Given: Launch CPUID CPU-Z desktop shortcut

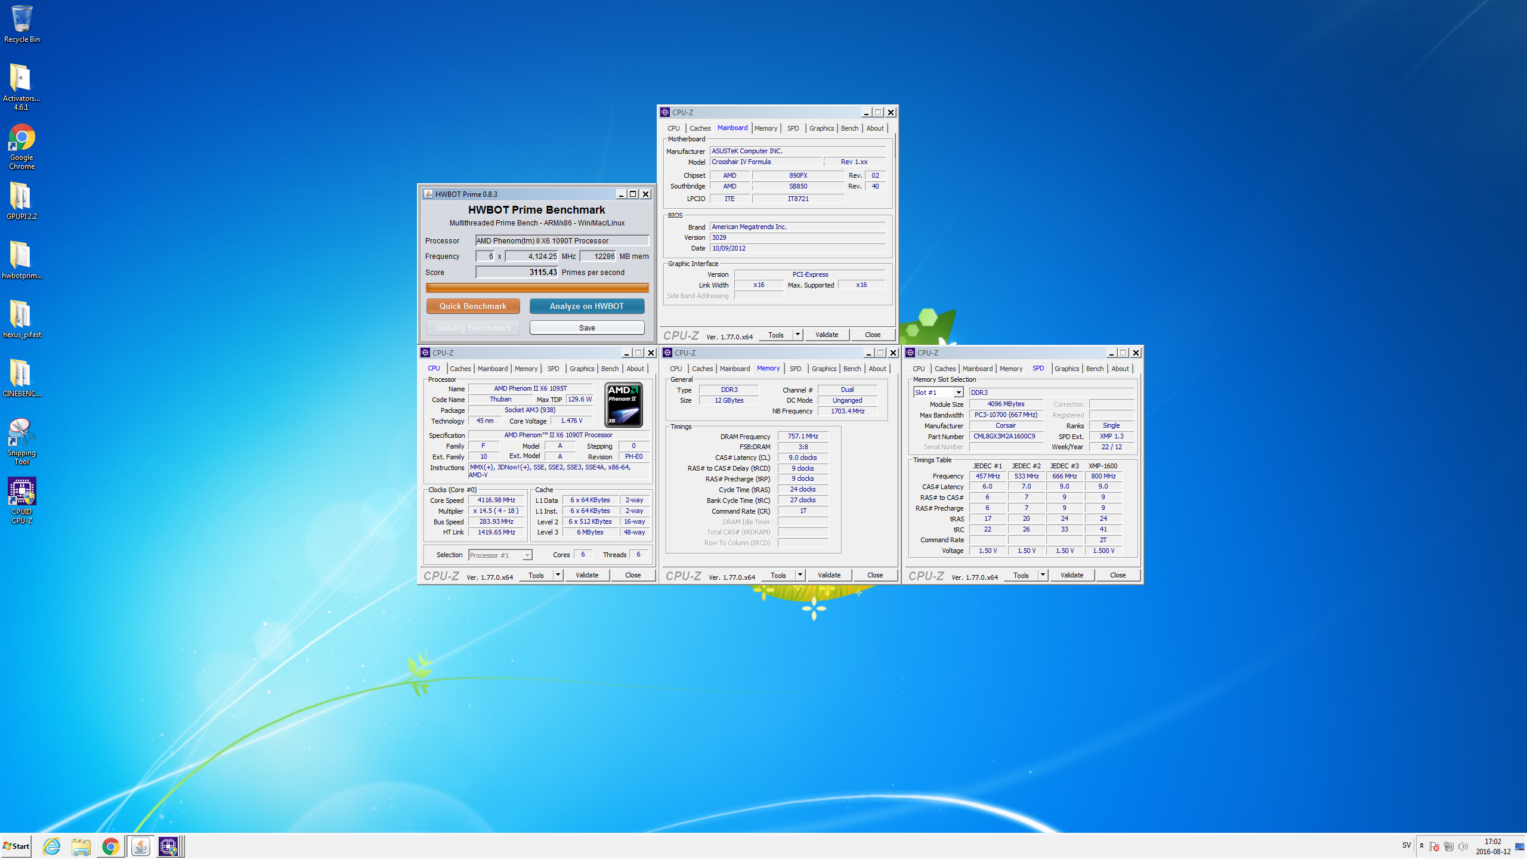Looking at the screenshot, I should tap(21, 501).
